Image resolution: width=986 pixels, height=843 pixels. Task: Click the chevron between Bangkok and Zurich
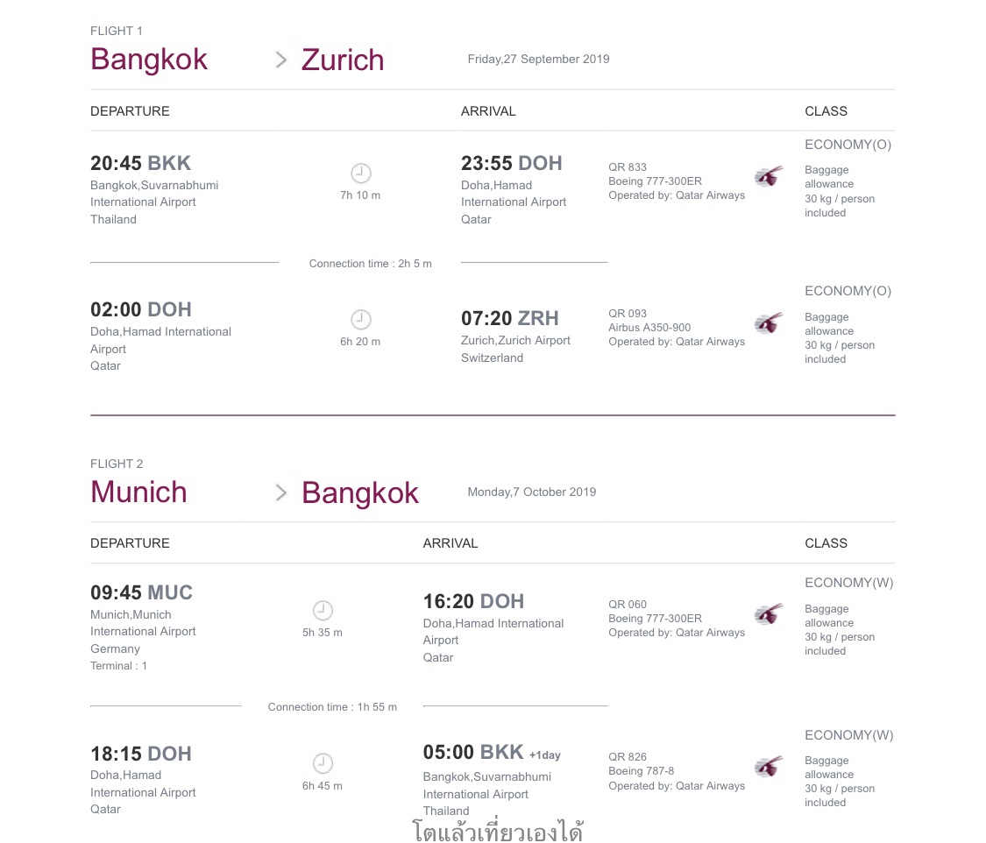(x=281, y=60)
